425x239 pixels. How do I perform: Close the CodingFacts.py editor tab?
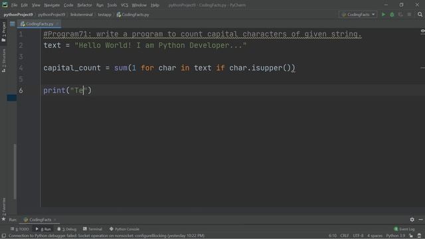(x=57, y=24)
